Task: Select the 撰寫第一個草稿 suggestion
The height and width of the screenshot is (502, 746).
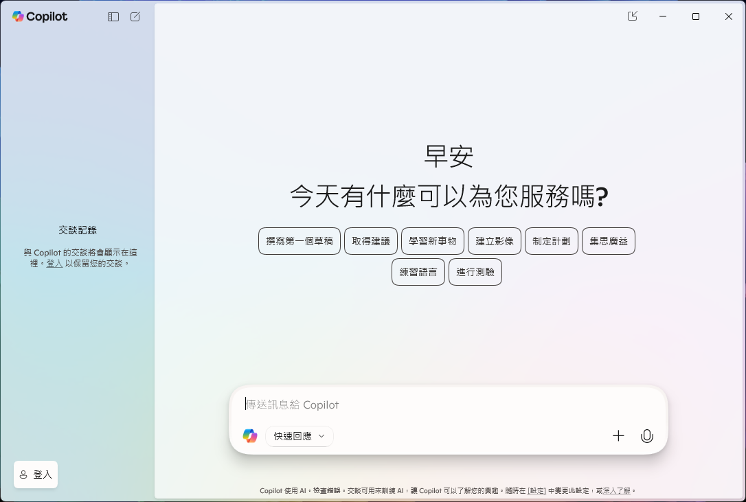Action: tap(299, 241)
